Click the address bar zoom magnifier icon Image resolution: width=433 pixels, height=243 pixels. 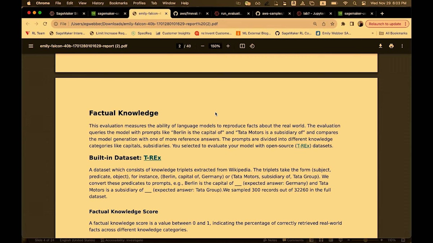[315, 24]
